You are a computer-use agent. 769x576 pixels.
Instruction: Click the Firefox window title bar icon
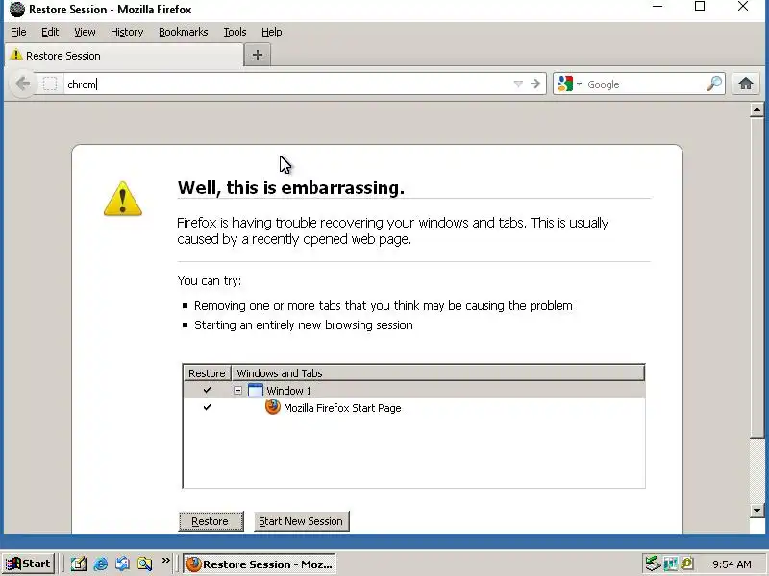tap(17, 9)
